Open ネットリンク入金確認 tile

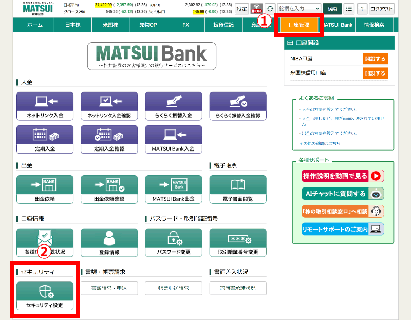click(109, 106)
